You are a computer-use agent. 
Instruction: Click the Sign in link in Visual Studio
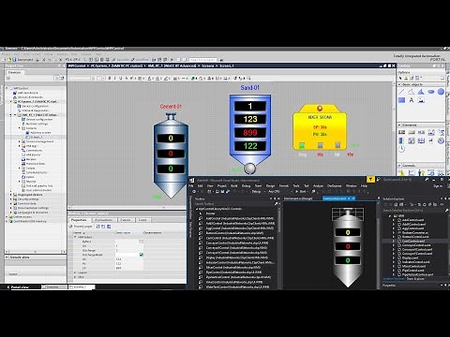tap(438, 186)
